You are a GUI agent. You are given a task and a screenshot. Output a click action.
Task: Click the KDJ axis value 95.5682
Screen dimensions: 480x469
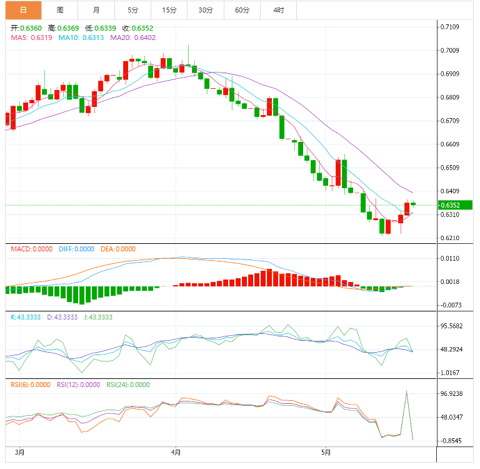point(451,326)
